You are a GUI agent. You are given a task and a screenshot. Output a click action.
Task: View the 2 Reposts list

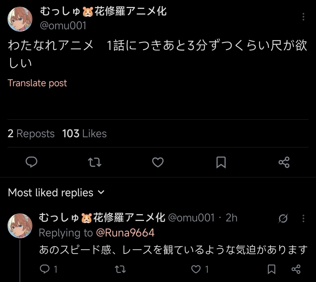31,134
